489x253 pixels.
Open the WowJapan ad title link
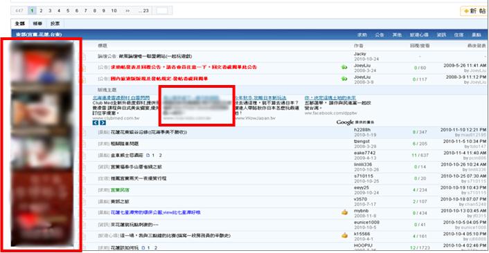coord(260,97)
